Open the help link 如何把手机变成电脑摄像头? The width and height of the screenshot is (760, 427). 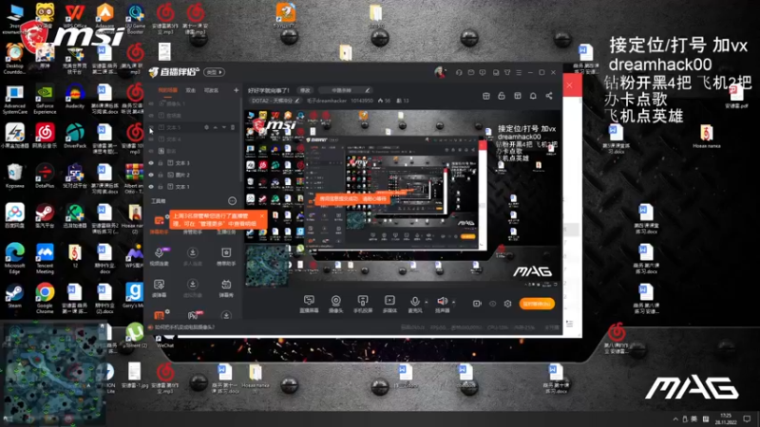click(x=184, y=327)
